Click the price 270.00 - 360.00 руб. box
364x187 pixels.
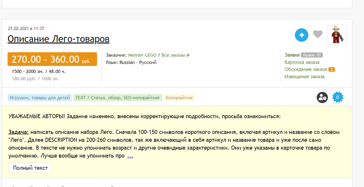coord(52,59)
